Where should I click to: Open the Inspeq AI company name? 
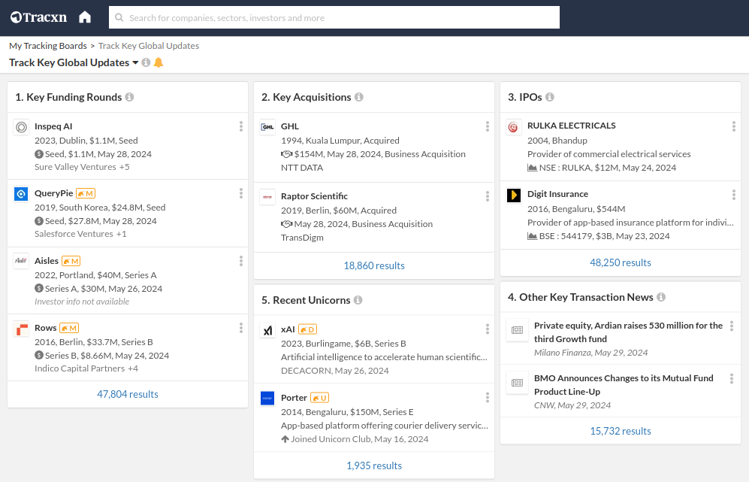(x=53, y=126)
